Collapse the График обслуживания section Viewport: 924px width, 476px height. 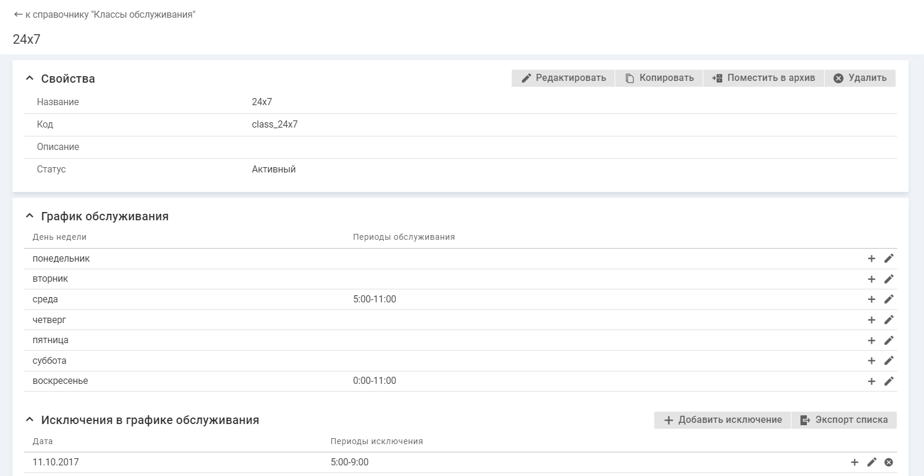pyautogui.click(x=30, y=216)
